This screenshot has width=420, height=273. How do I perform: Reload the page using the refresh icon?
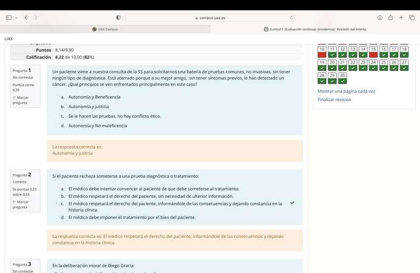click(291, 18)
